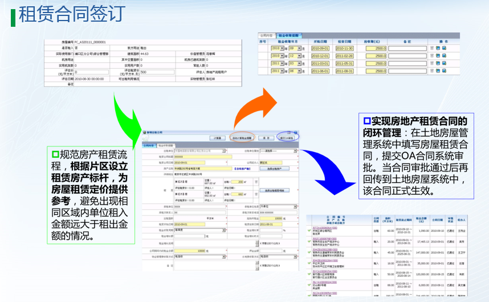Click floor 25 rental area field 200

click(237, 182)
